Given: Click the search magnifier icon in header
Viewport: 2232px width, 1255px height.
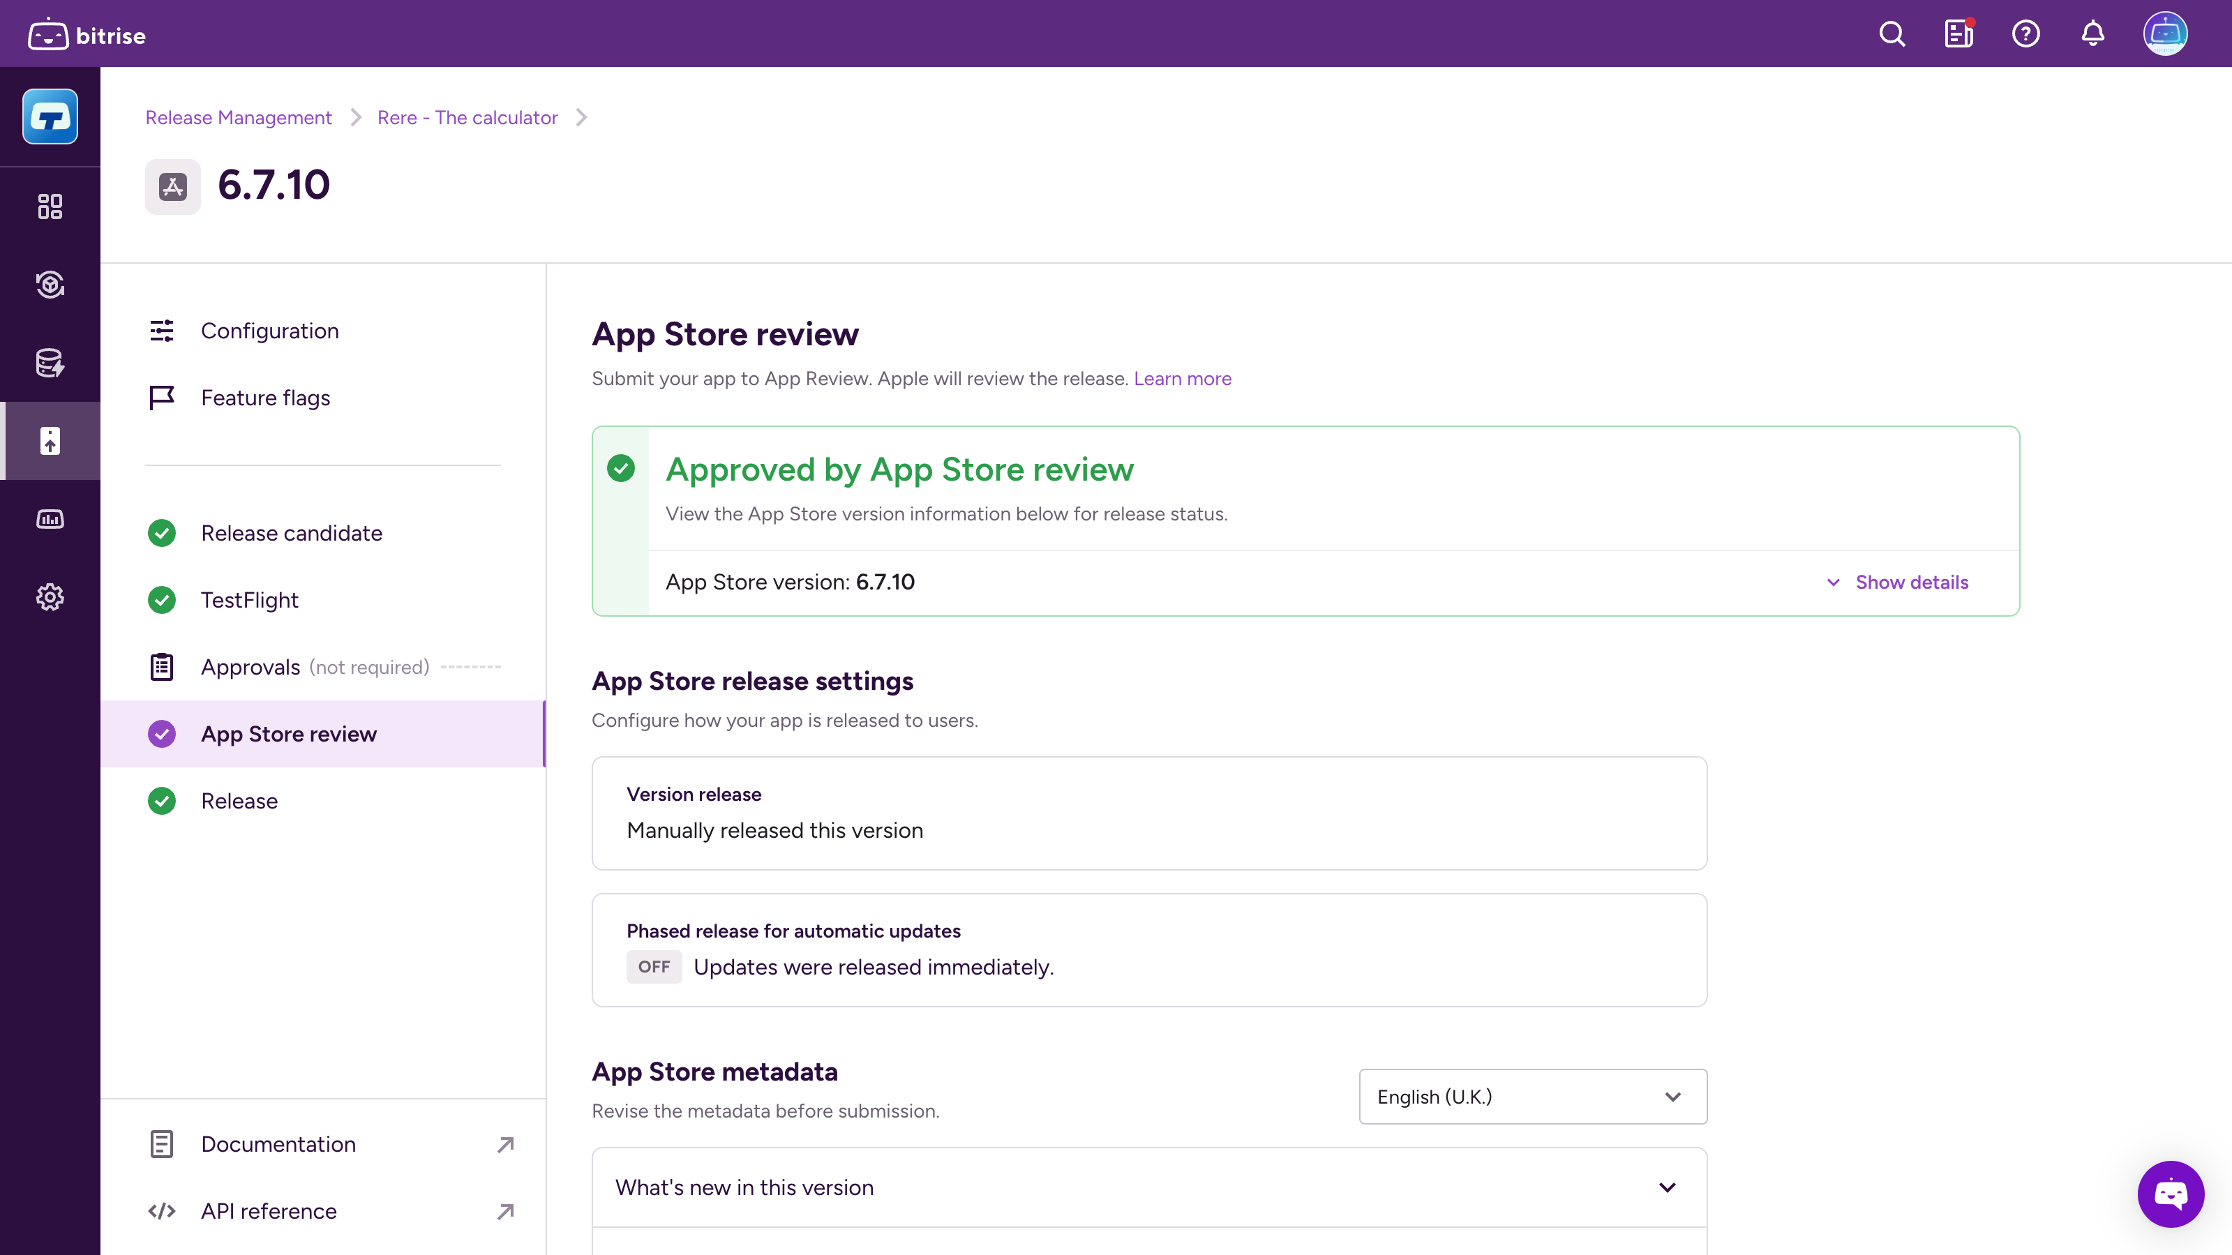Looking at the screenshot, I should tap(1892, 33).
